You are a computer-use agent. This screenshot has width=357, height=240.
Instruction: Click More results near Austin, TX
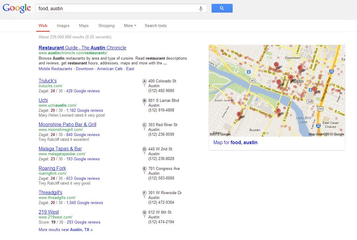tap(66, 230)
